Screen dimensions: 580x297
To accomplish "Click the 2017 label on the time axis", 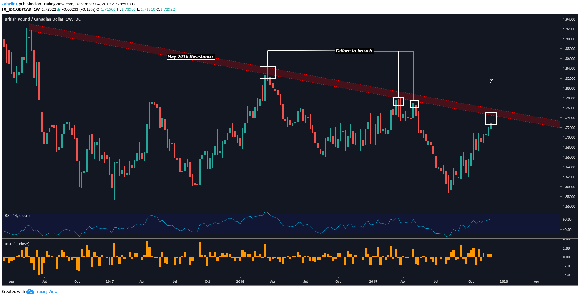I will click(110, 281).
